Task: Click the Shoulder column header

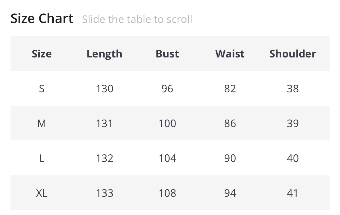Action: pyautogui.click(x=293, y=54)
